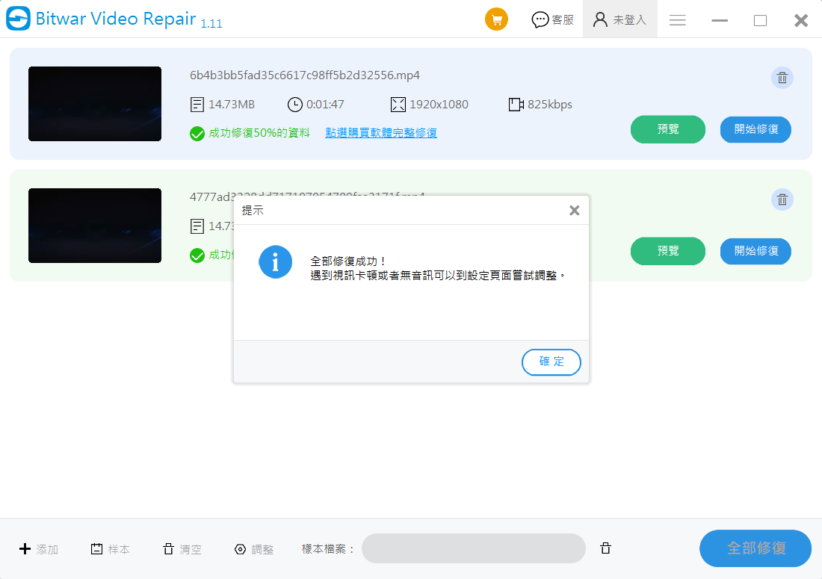
Task: Click 預覽 for the second video
Action: tap(667, 250)
